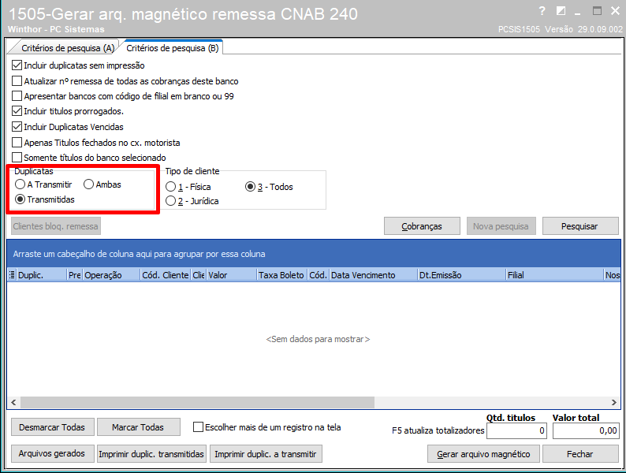Sort by Dt.Emissão column header
626x473 pixels.
pos(461,275)
